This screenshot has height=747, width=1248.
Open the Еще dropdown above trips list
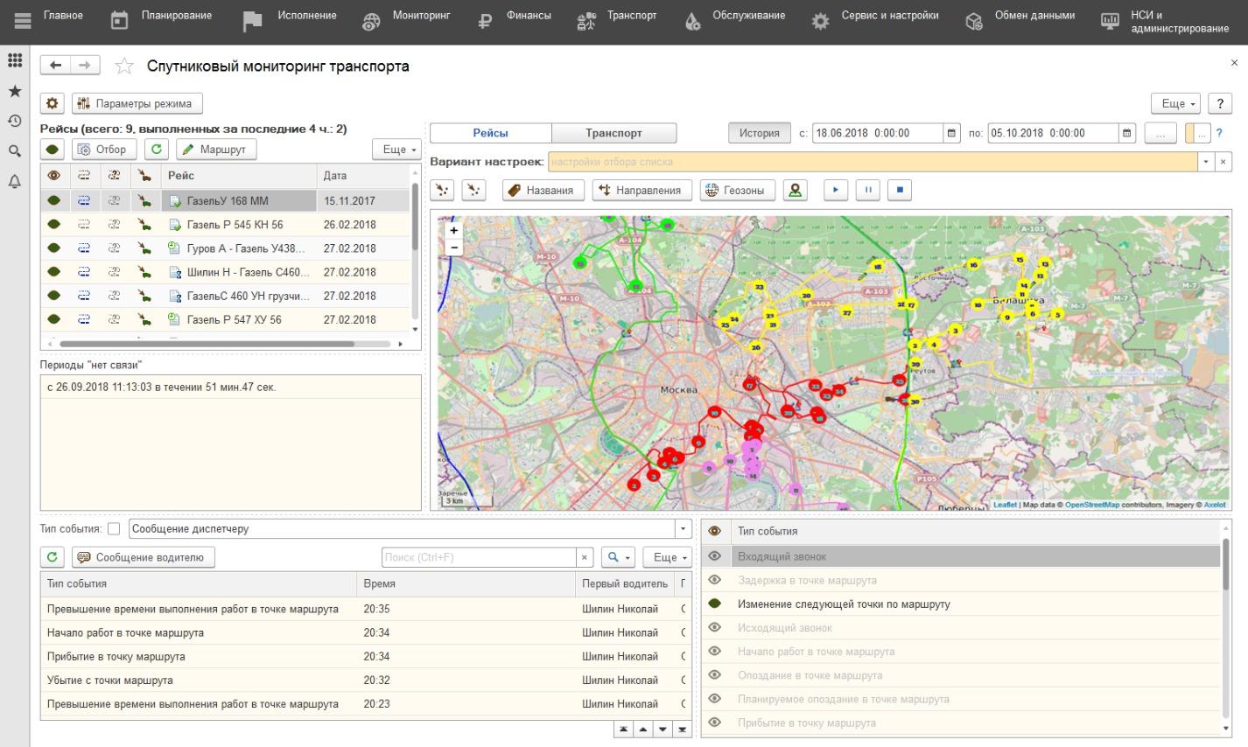pos(396,150)
